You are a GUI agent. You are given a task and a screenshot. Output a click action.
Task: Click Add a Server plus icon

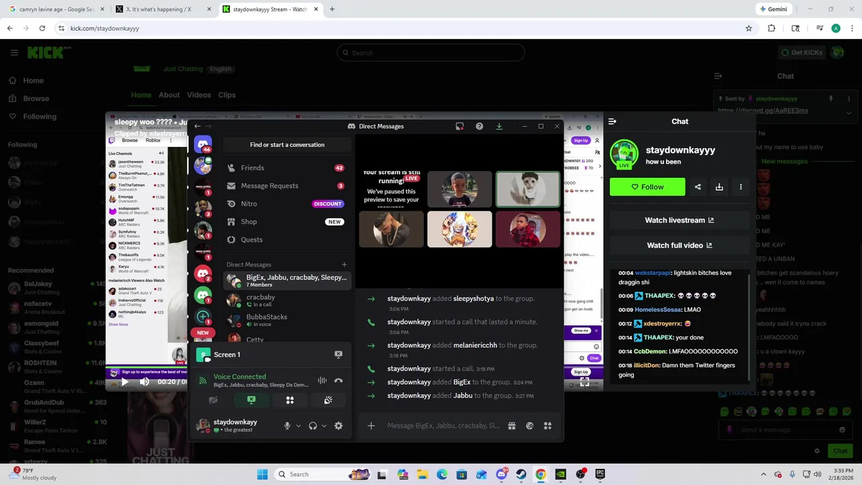[203, 316]
